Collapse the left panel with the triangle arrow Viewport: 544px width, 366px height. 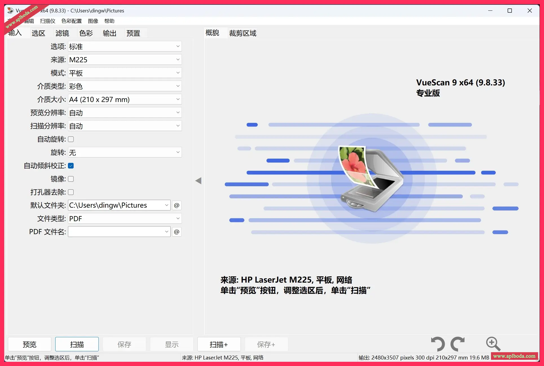198,181
